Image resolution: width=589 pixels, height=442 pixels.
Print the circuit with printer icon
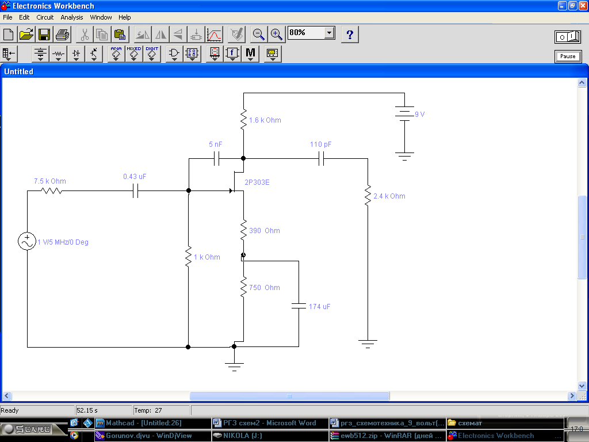pyautogui.click(x=62, y=35)
